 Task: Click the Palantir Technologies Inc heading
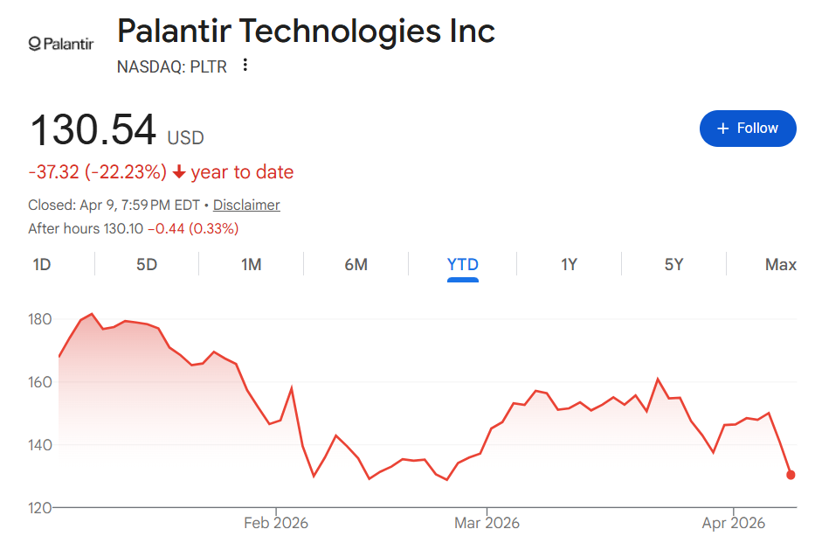(306, 31)
